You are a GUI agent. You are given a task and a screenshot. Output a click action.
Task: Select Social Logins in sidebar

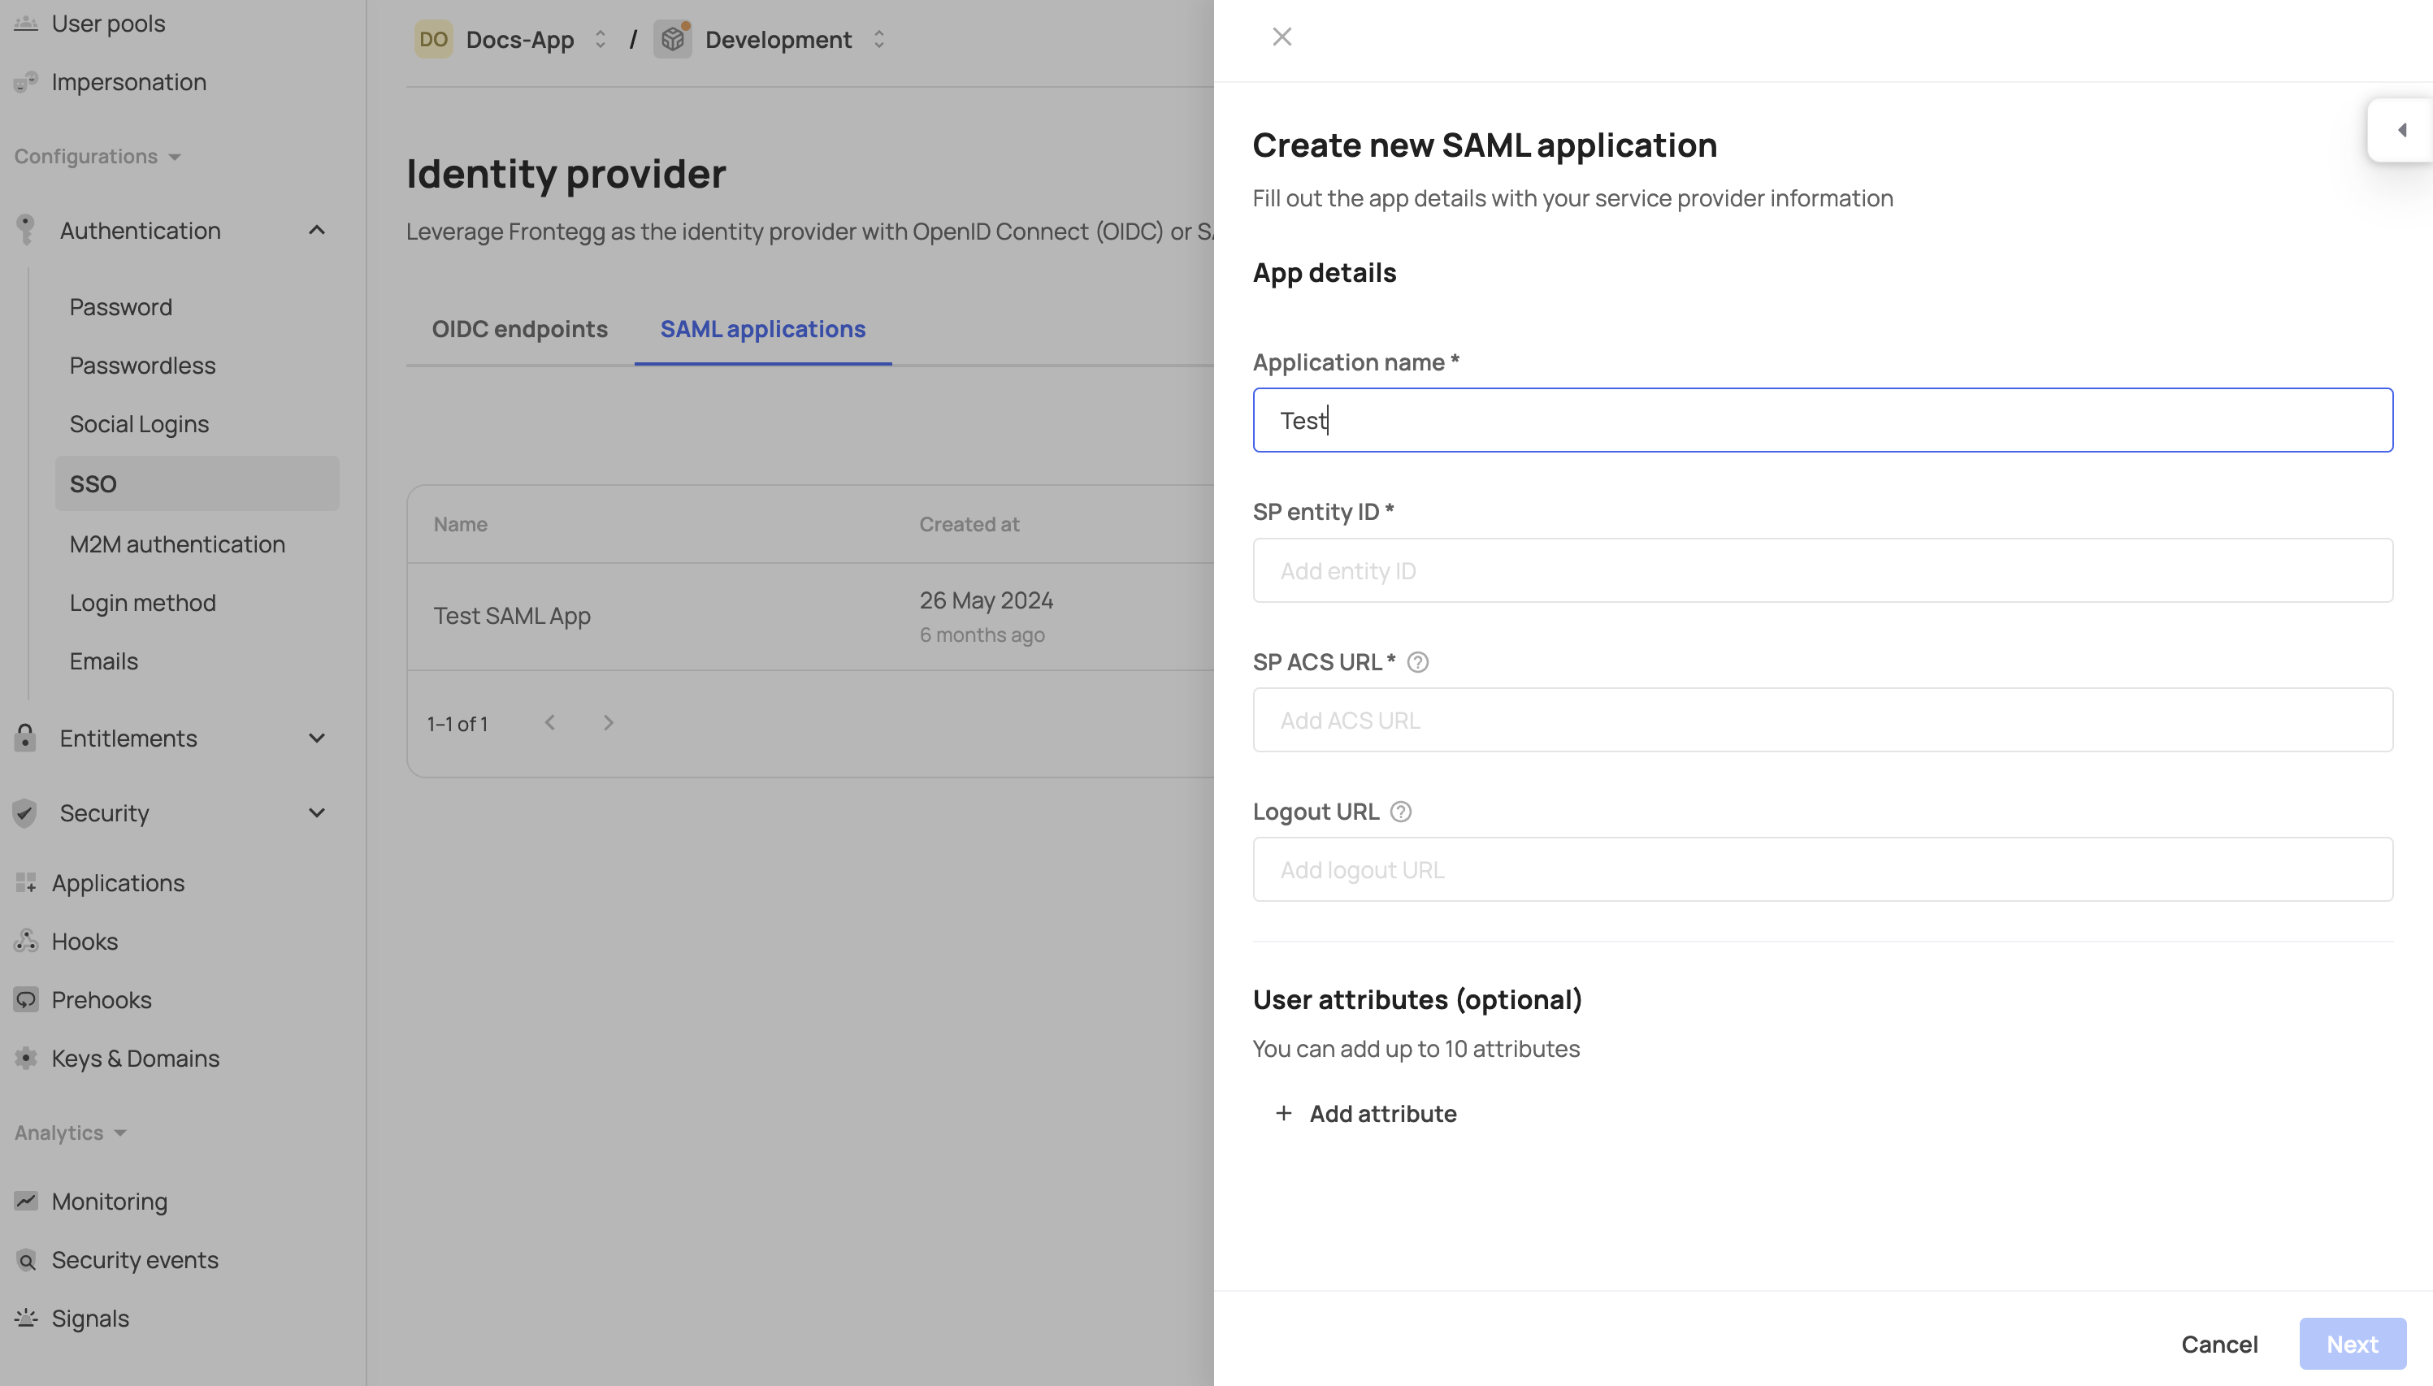pyautogui.click(x=139, y=423)
